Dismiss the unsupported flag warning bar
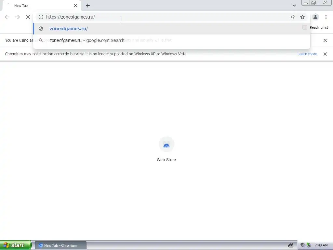The image size is (333, 250). pyautogui.click(x=325, y=40)
